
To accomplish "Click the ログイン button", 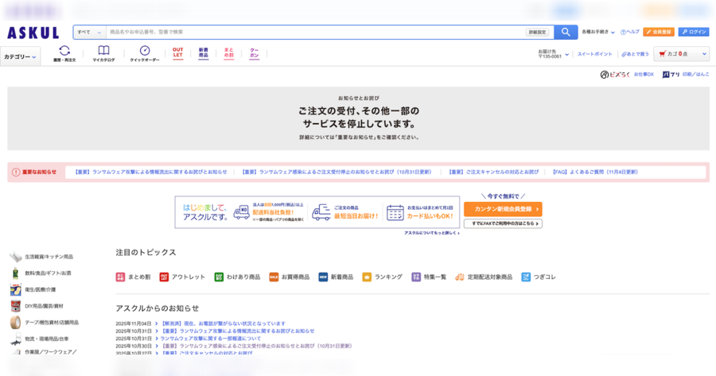I will [693, 32].
